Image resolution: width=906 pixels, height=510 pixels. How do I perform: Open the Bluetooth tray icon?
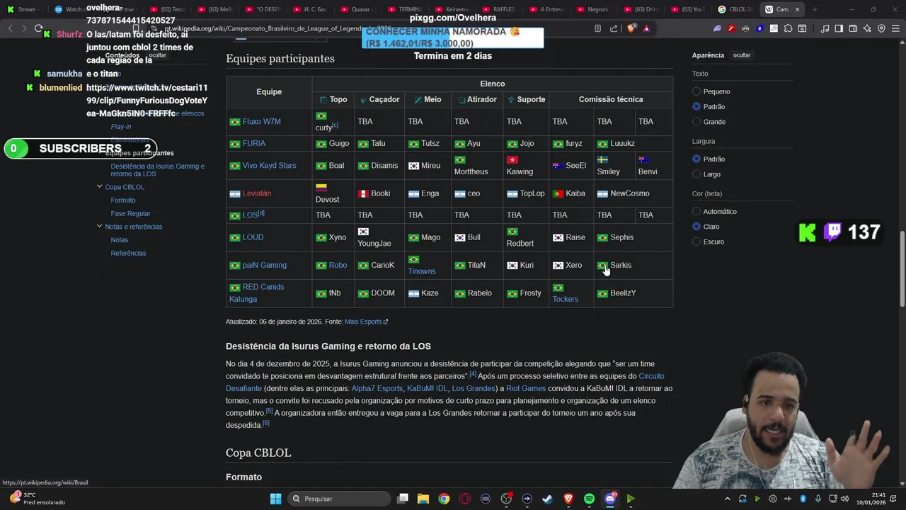pos(803,499)
